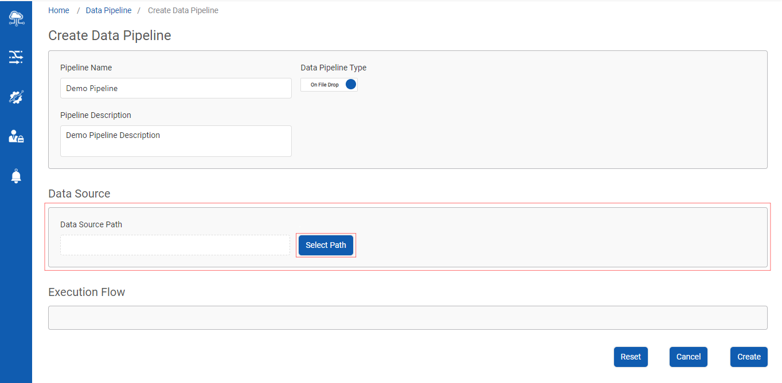Open the gear and wrench sidebar icon
Screen dimensions: 782x383
(16, 97)
